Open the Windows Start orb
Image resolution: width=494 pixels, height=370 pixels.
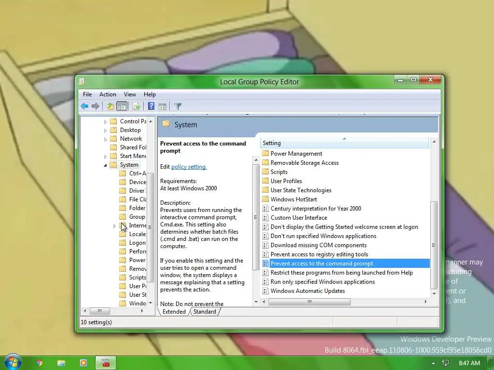coord(13,362)
